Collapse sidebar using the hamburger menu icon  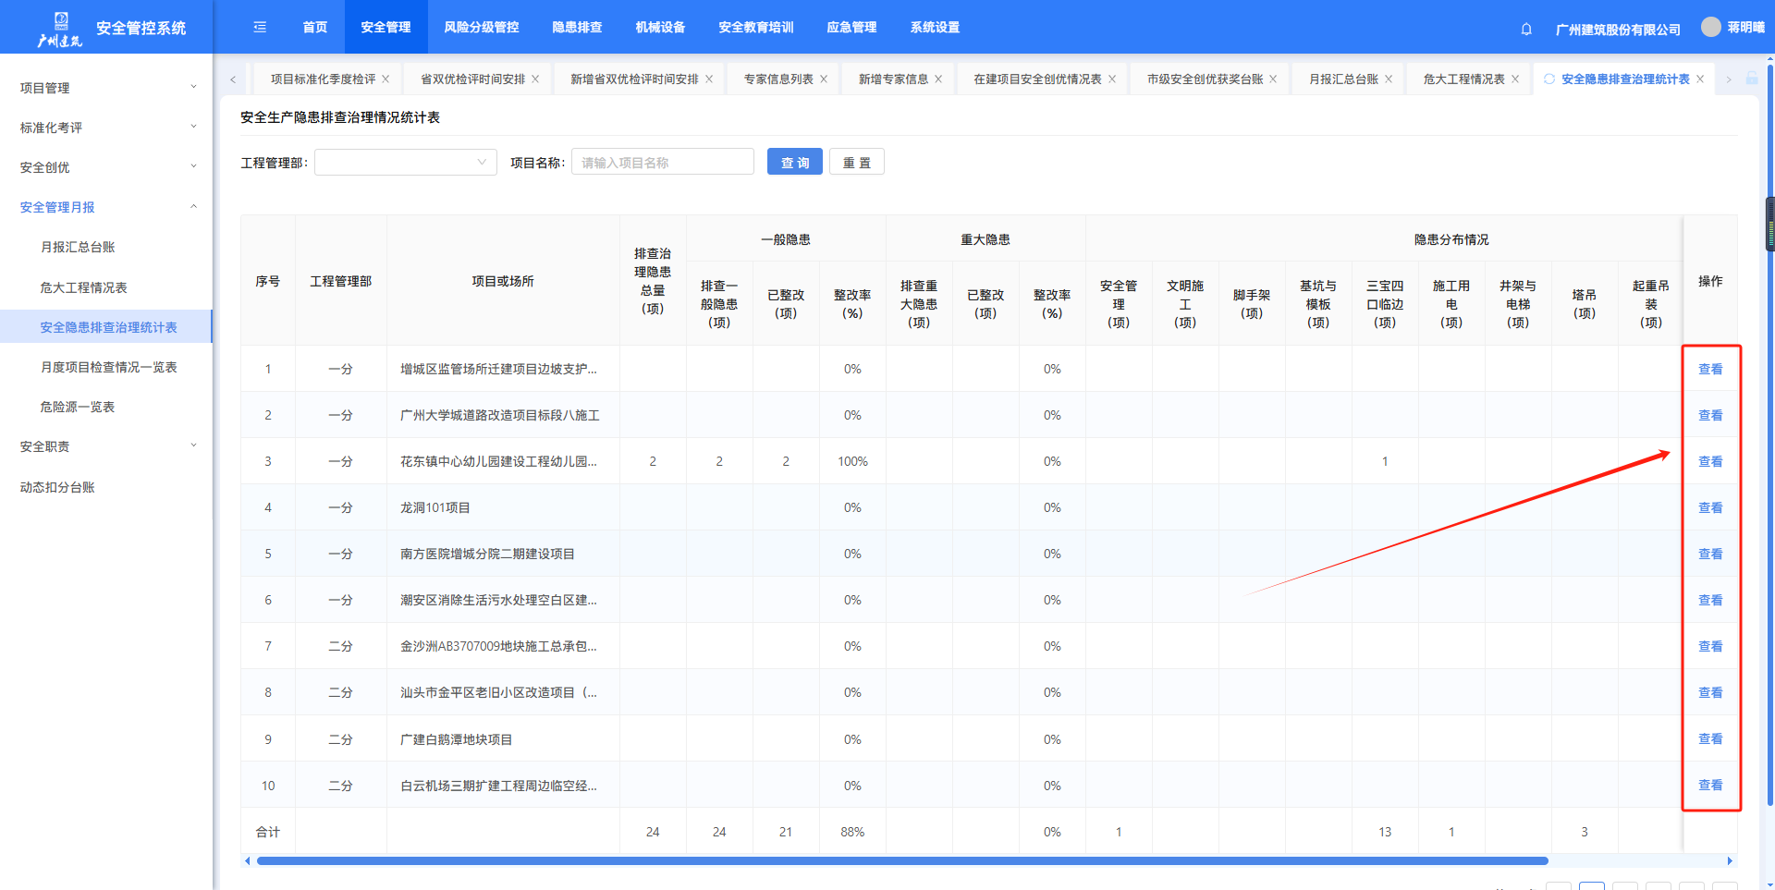click(x=260, y=28)
